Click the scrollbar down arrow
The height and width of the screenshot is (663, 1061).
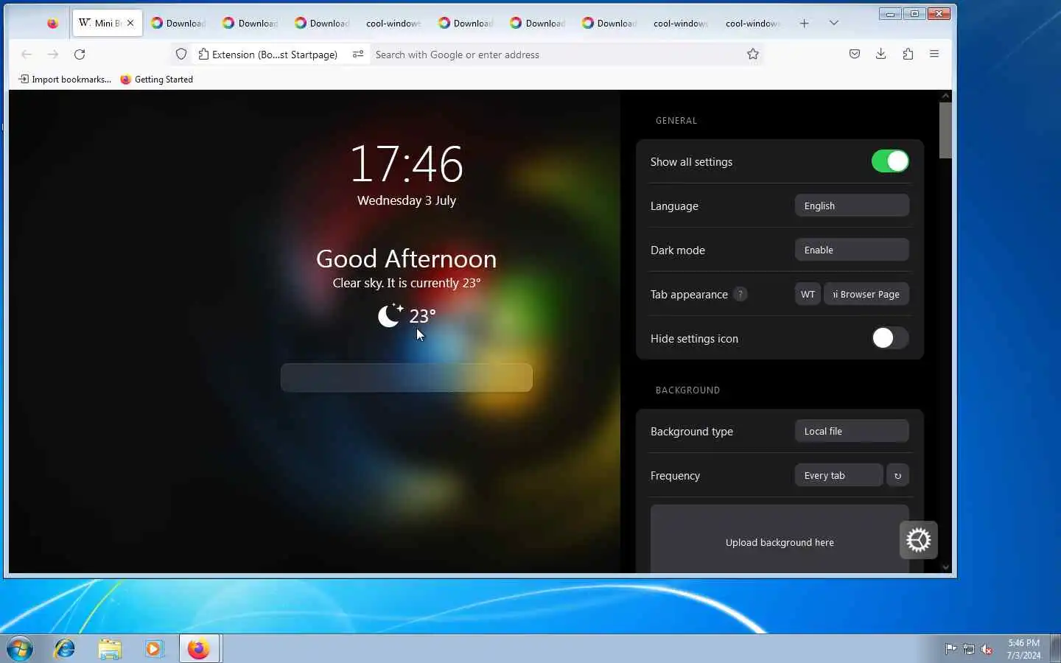tap(945, 567)
